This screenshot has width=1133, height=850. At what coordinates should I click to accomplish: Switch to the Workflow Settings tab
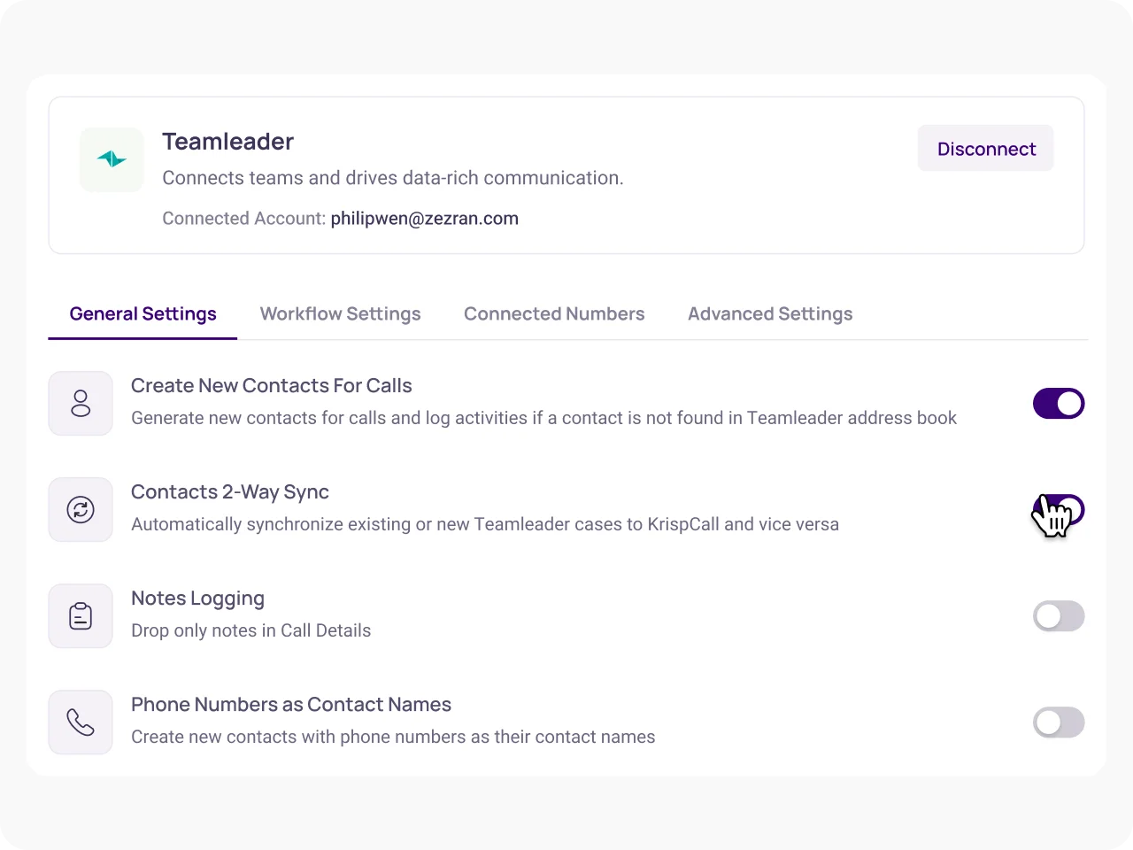pos(340,314)
